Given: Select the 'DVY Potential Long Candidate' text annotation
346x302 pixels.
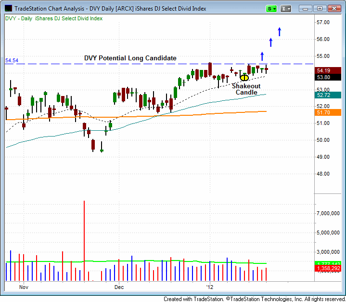Looking at the screenshot, I should coord(130,58).
